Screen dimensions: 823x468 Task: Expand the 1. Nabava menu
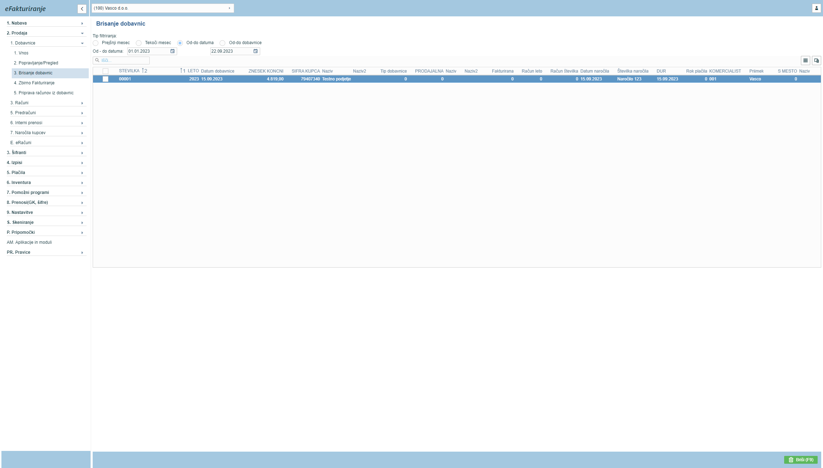pos(46,23)
